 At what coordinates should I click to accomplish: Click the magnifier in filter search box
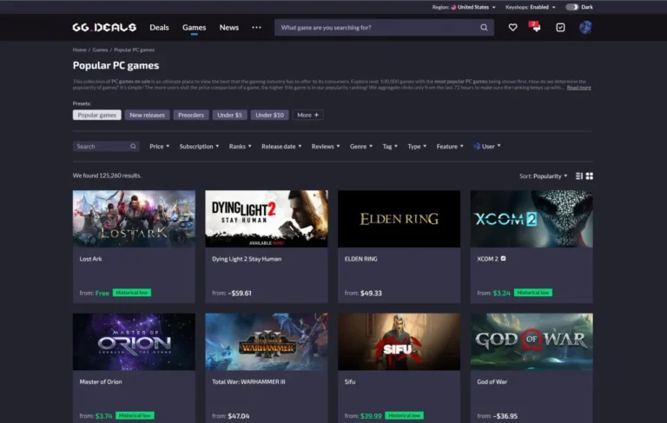point(133,147)
